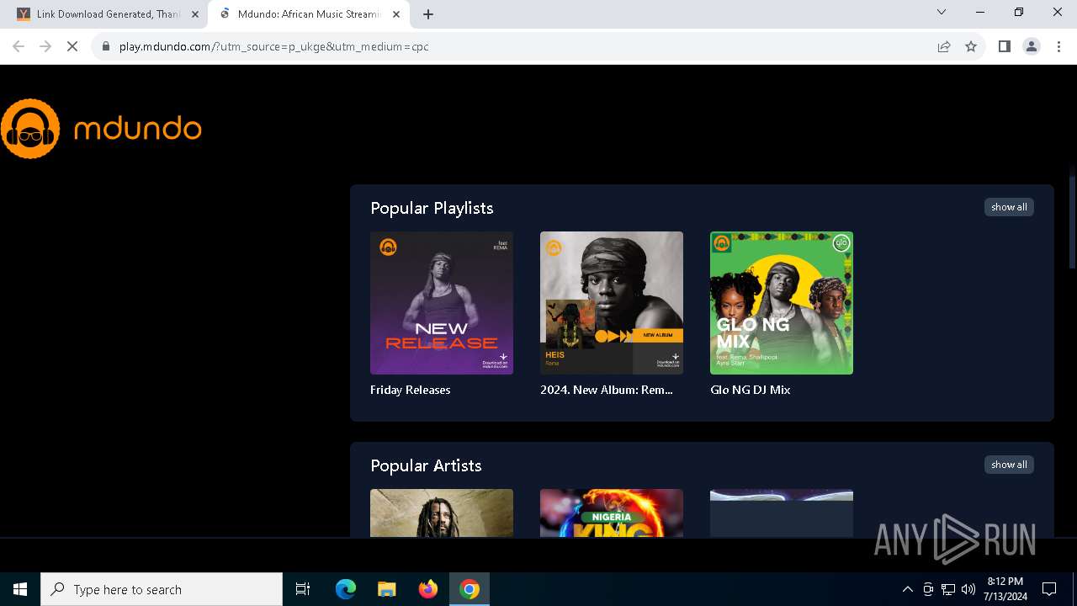Open taskbar clock and date

1005,589
